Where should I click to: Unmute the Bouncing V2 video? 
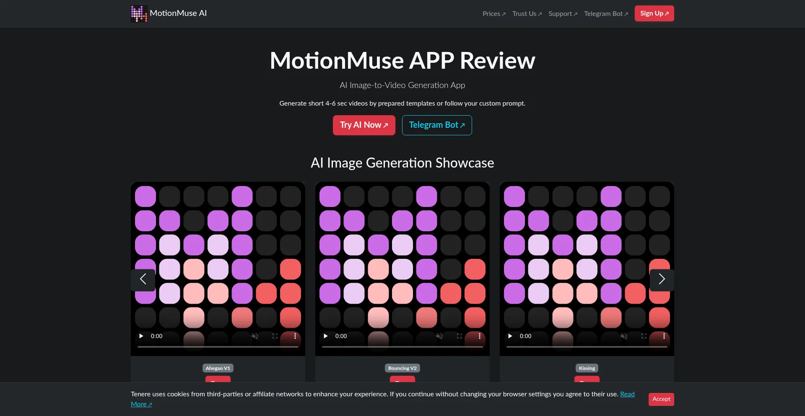[x=439, y=336]
